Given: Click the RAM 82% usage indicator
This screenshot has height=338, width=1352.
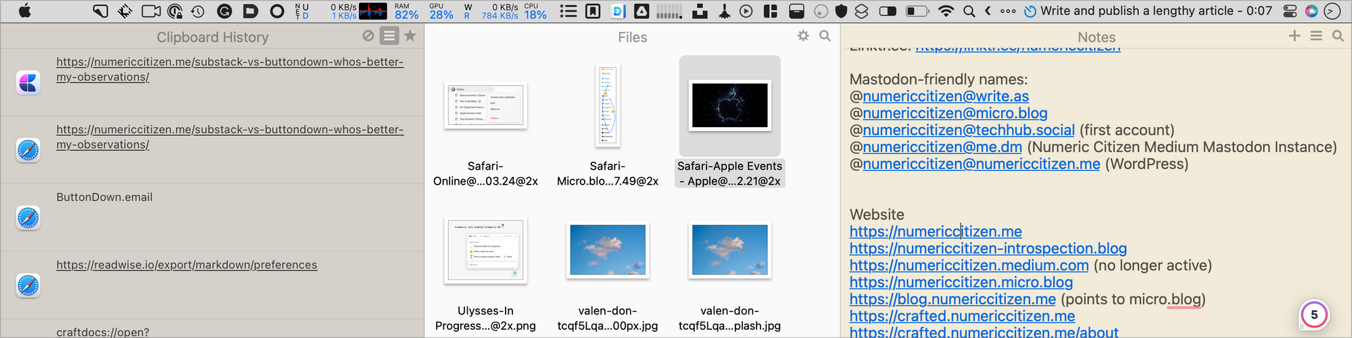Looking at the screenshot, I should [406, 11].
